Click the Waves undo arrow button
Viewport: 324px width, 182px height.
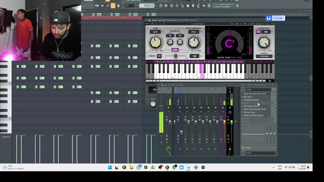152,24
